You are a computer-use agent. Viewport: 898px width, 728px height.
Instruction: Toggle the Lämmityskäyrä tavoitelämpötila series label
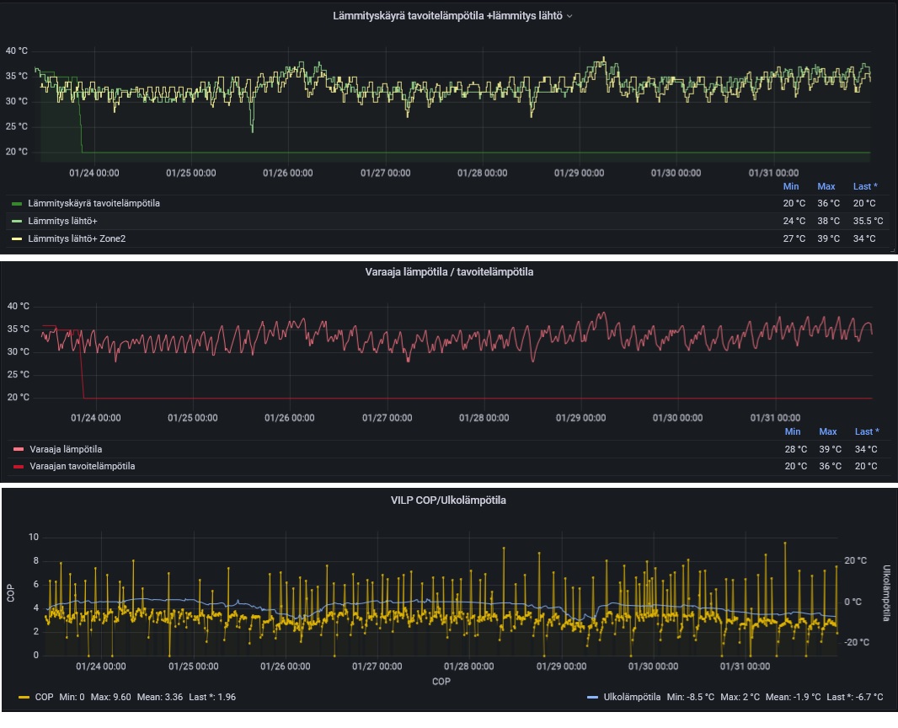[94, 204]
